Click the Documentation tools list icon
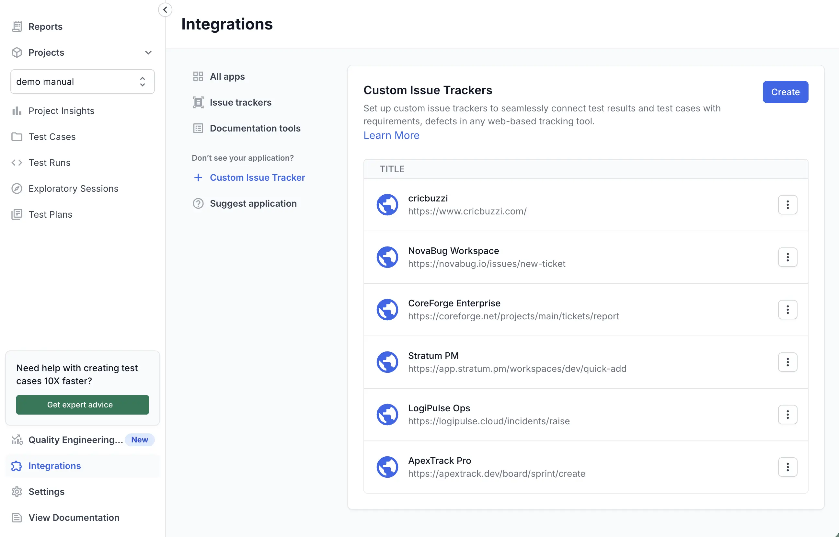The height and width of the screenshot is (537, 839). tap(198, 128)
